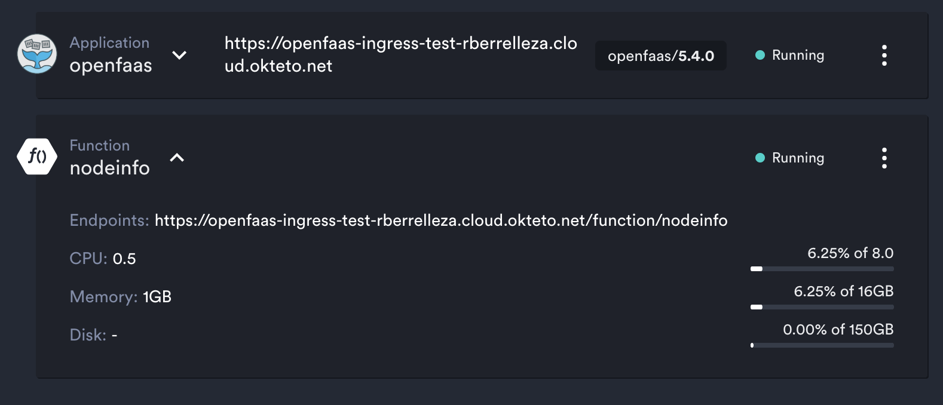
Task: Click the "0.00% of 150GB" disk label
Action: coord(838,330)
